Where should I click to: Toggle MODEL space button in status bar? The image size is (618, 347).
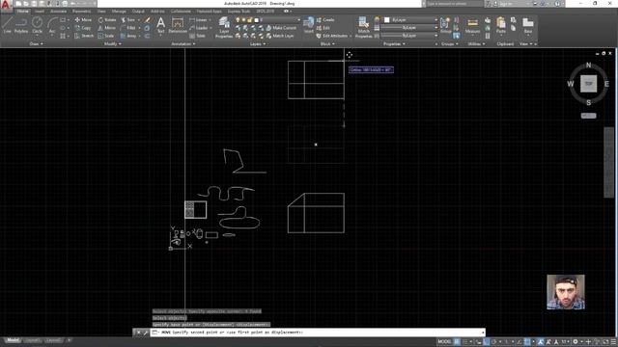[444, 342]
